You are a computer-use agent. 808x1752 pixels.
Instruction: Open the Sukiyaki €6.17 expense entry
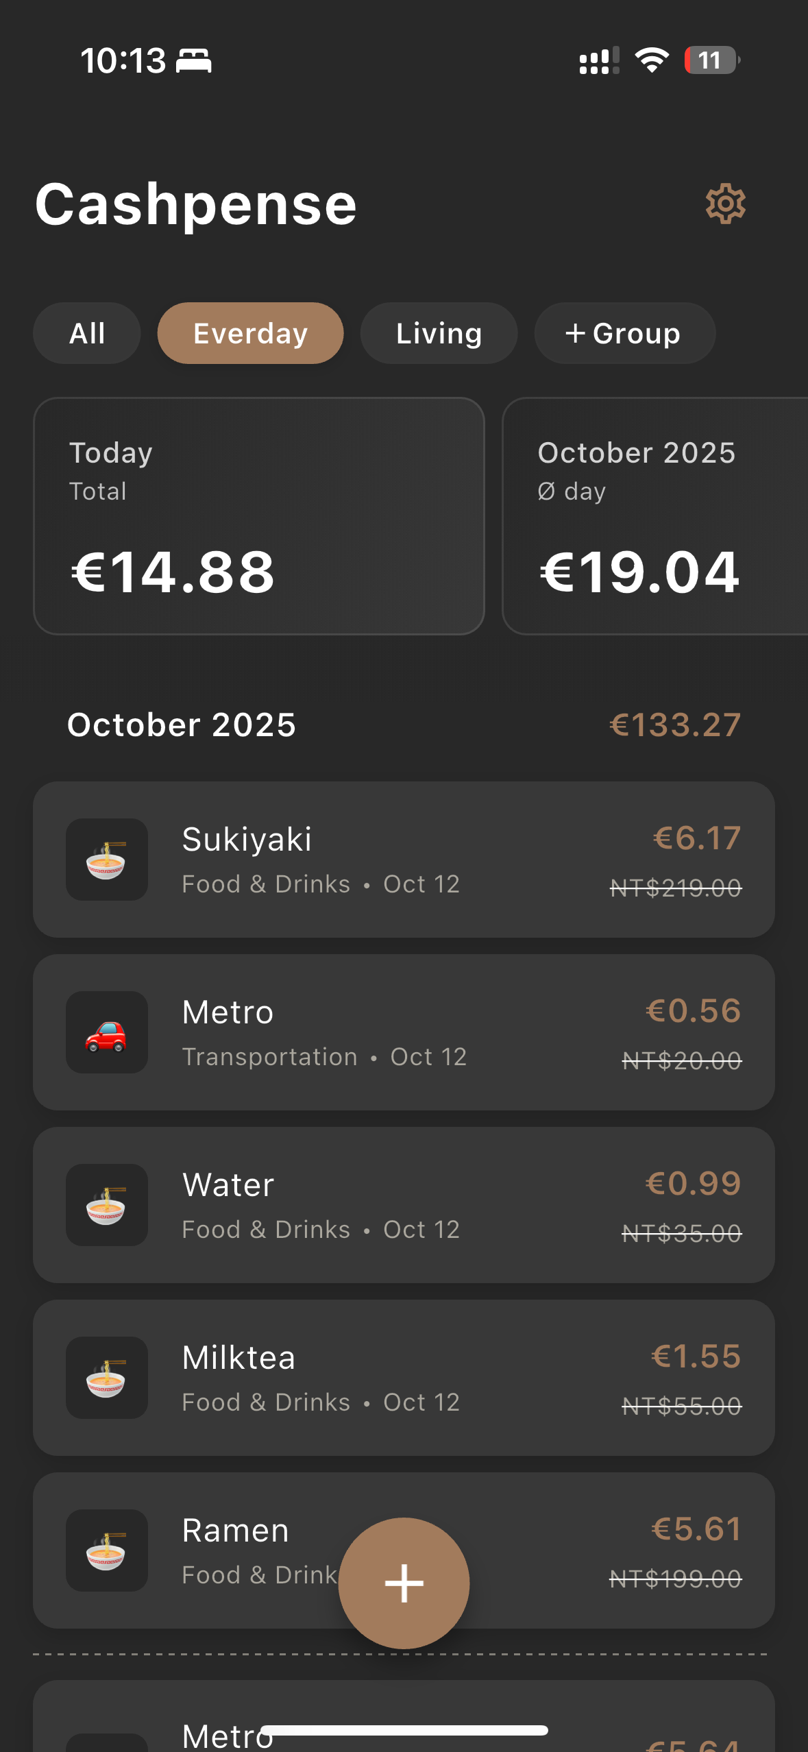click(x=404, y=860)
